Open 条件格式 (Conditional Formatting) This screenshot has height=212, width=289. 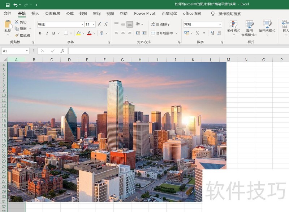pyautogui.click(x=233, y=28)
